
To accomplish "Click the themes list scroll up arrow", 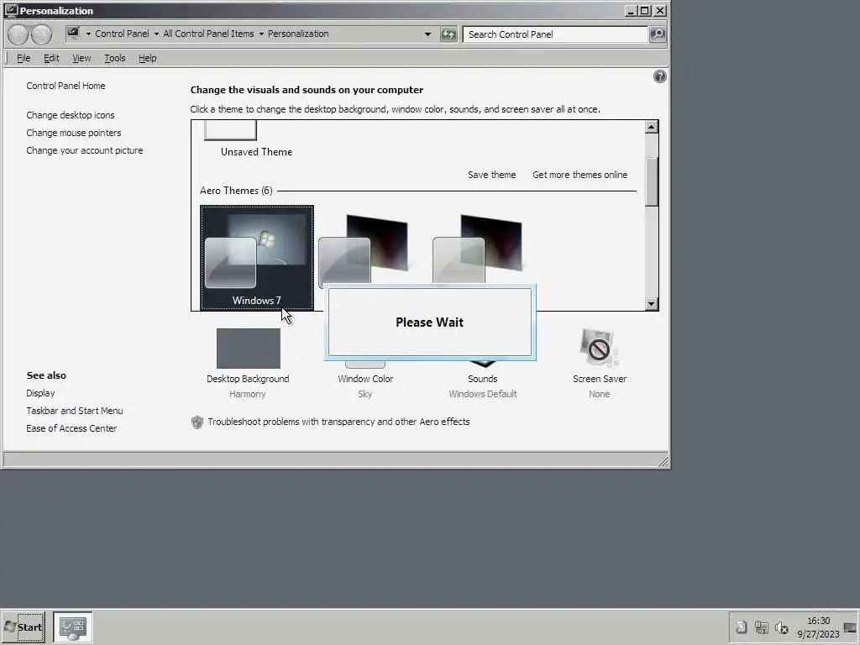I will pyautogui.click(x=651, y=128).
